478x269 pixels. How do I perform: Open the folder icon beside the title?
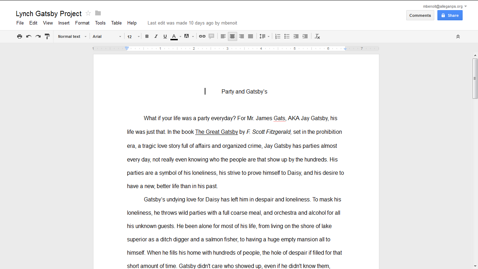click(x=98, y=13)
